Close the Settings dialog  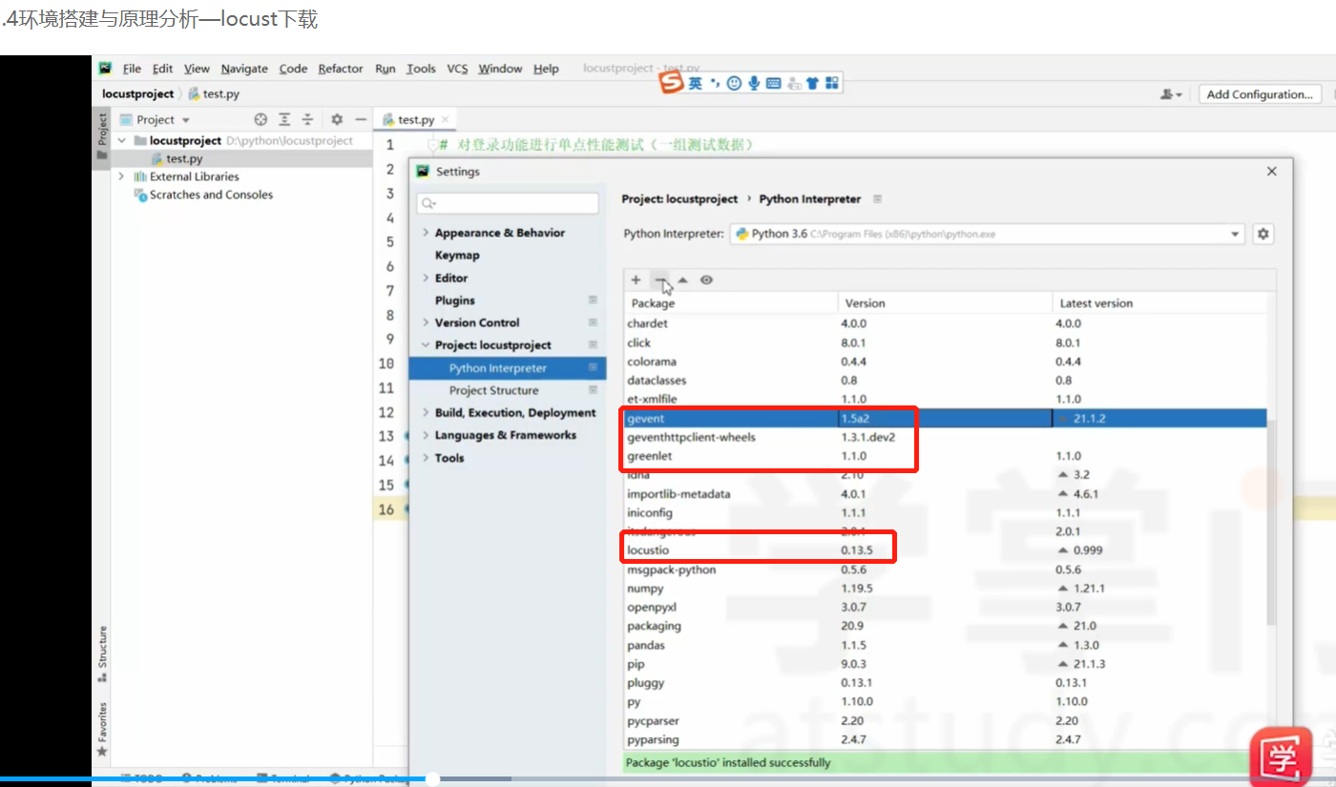(1271, 172)
